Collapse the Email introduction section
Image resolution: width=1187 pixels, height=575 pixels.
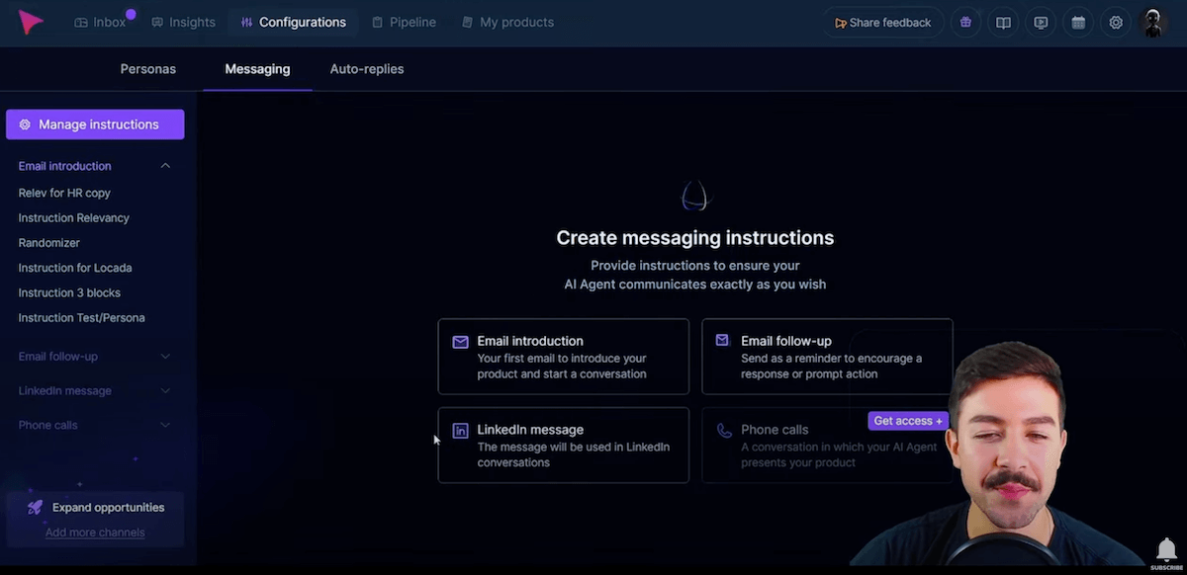point(165,166)
